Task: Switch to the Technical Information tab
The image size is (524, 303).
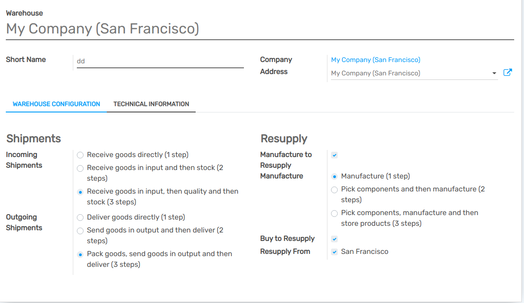Action: click(151, 104)
